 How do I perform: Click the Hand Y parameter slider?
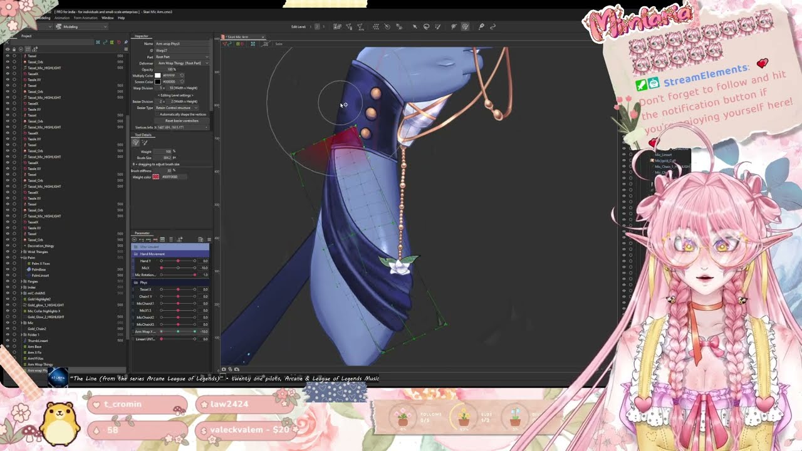tap(178, 261)
